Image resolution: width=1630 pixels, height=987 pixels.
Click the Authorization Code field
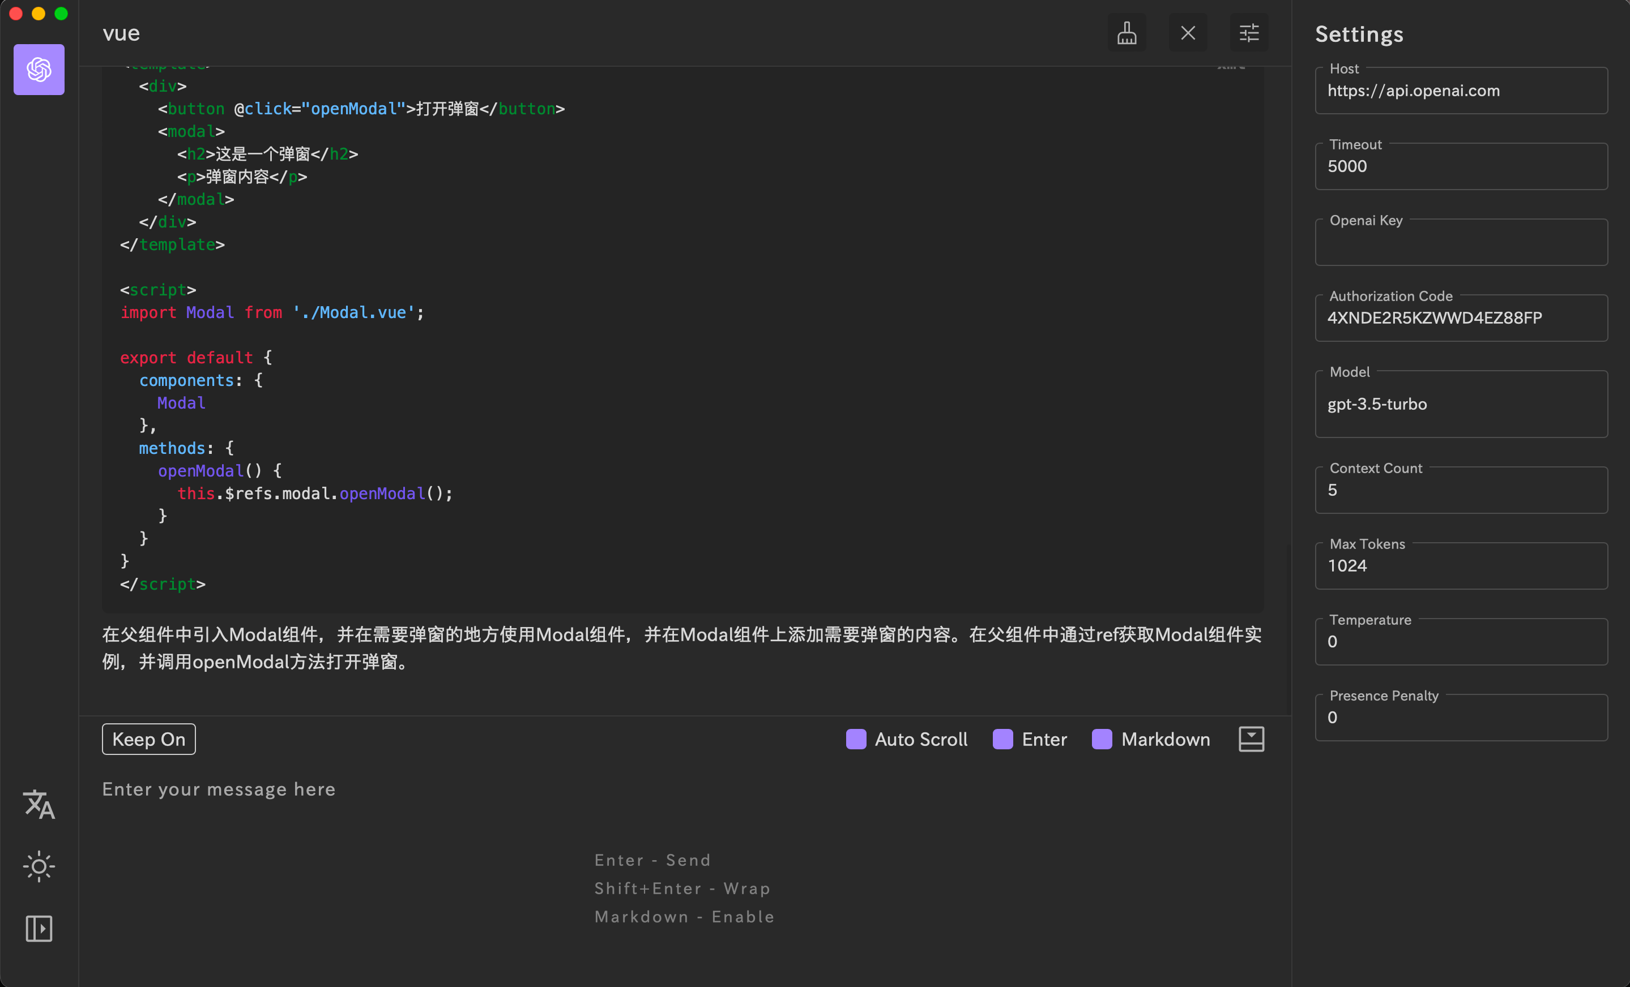click(x=1461, y=319)
